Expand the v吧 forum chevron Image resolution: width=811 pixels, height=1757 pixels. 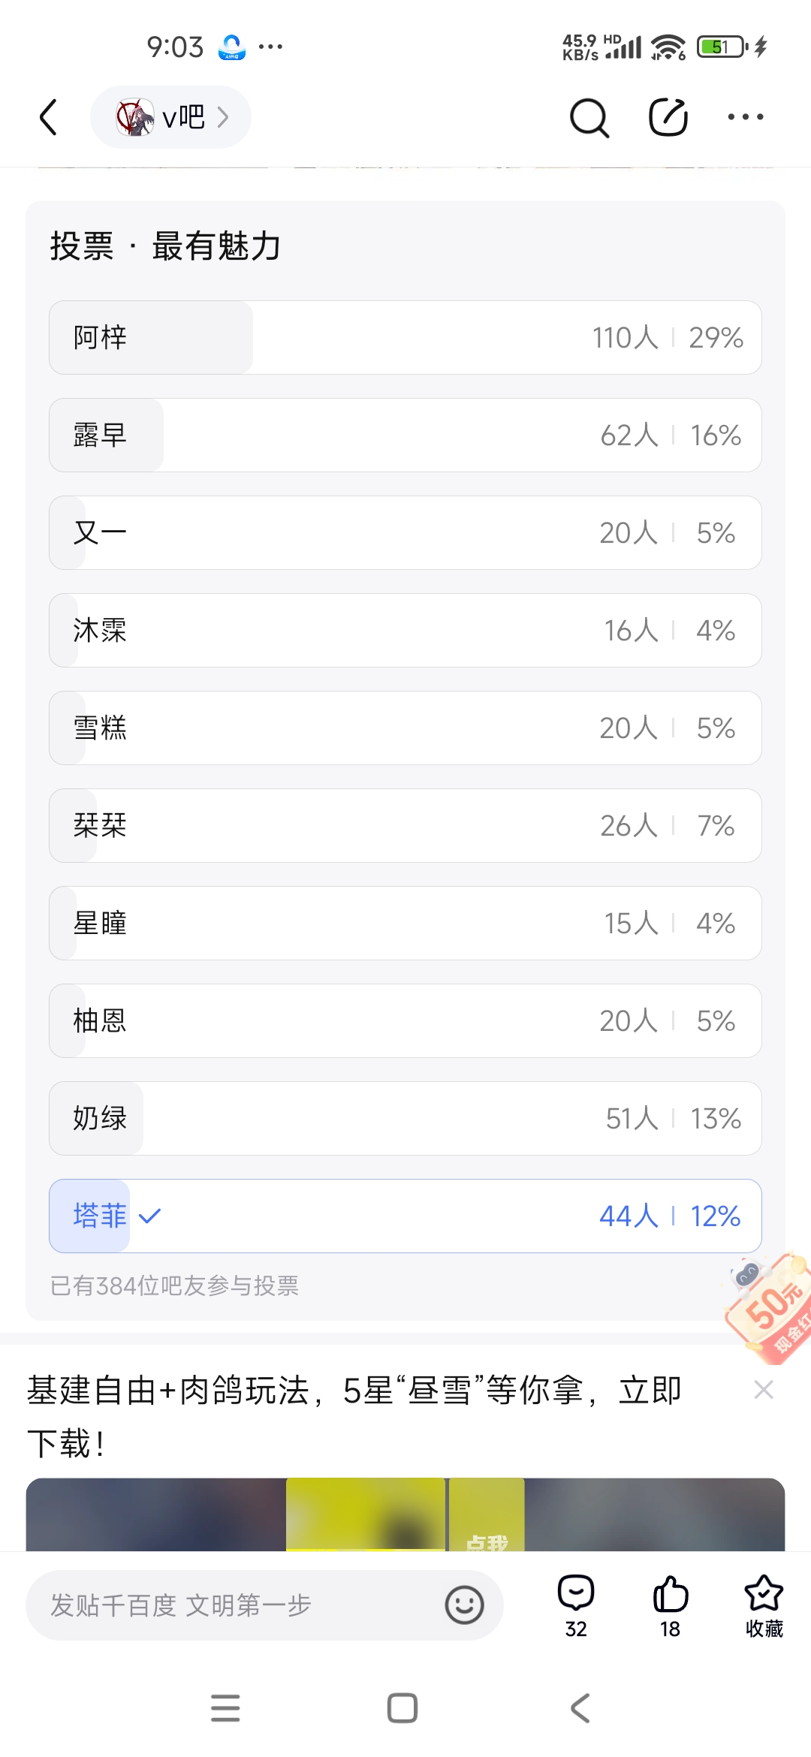pos(222,117)
